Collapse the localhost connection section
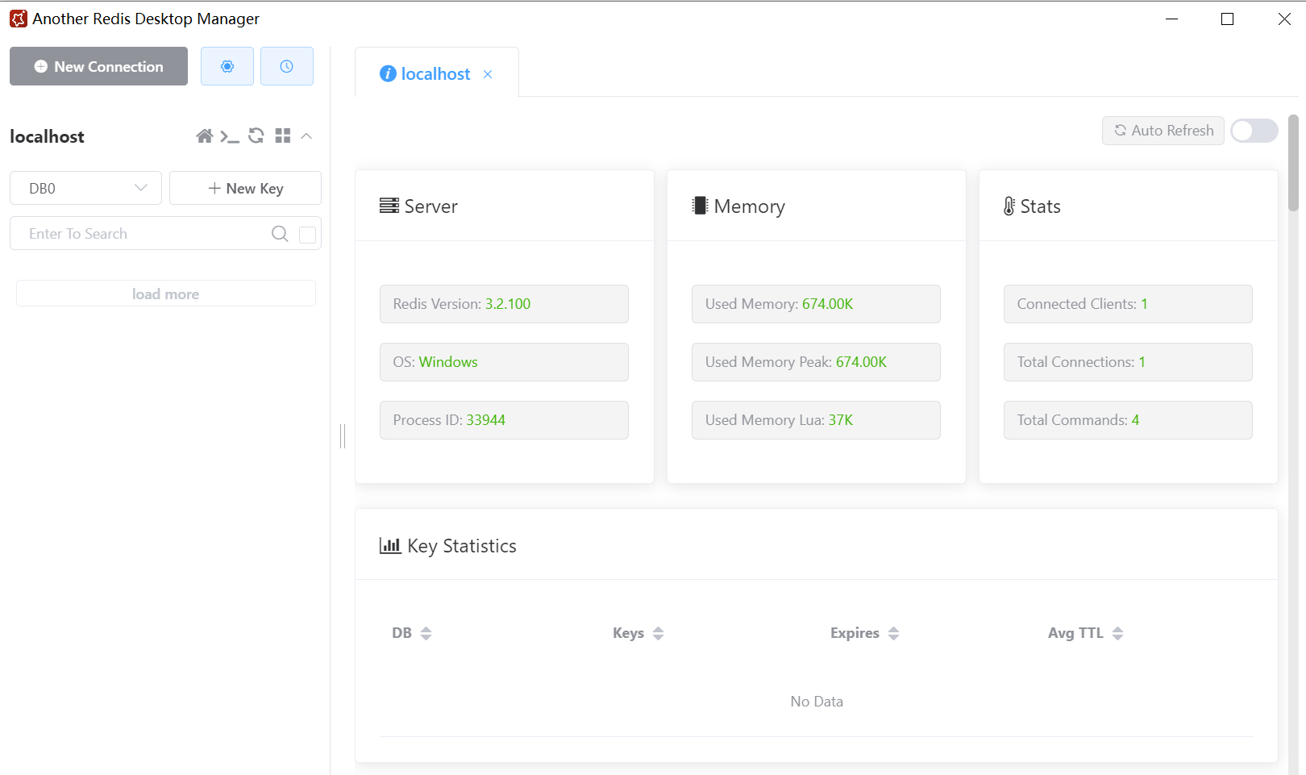1306x775 pixels. 306,136
